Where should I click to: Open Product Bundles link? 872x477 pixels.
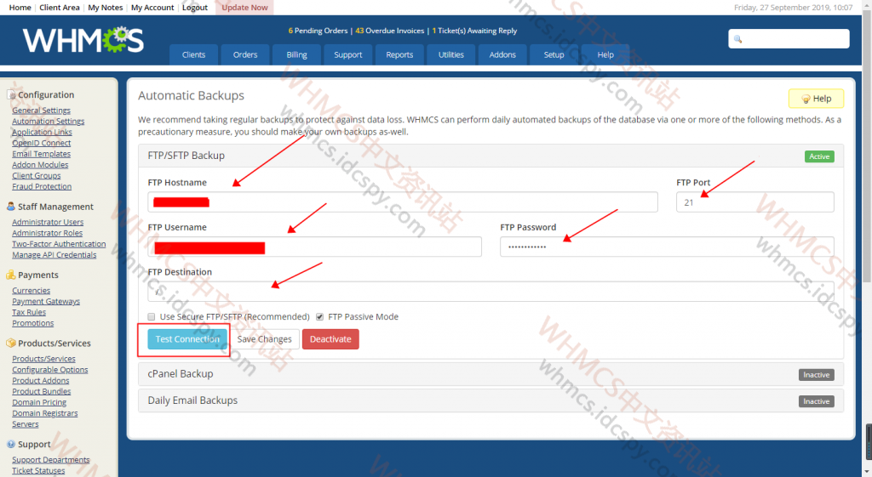tap(41, 391)
